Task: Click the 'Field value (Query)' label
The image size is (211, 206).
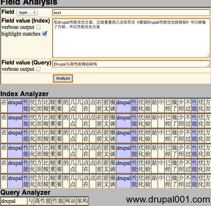Action: pos(26,63)
